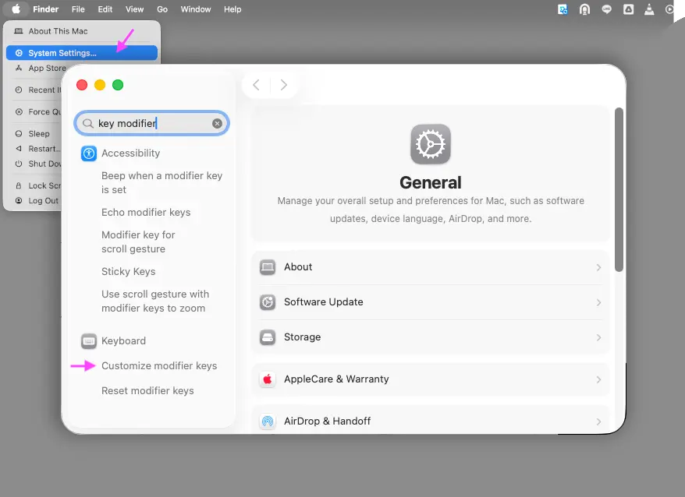
Task: Open Reset modifier keys result
Action: point(147,391)
